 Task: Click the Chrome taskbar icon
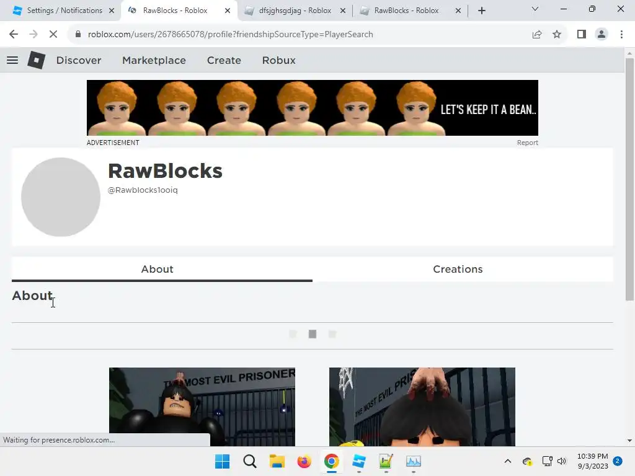[x=331, y=461]
